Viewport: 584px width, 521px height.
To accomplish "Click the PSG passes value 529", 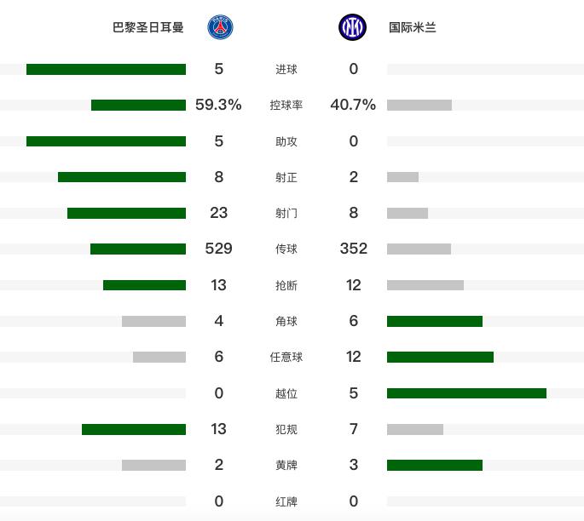I will point(219,249).
